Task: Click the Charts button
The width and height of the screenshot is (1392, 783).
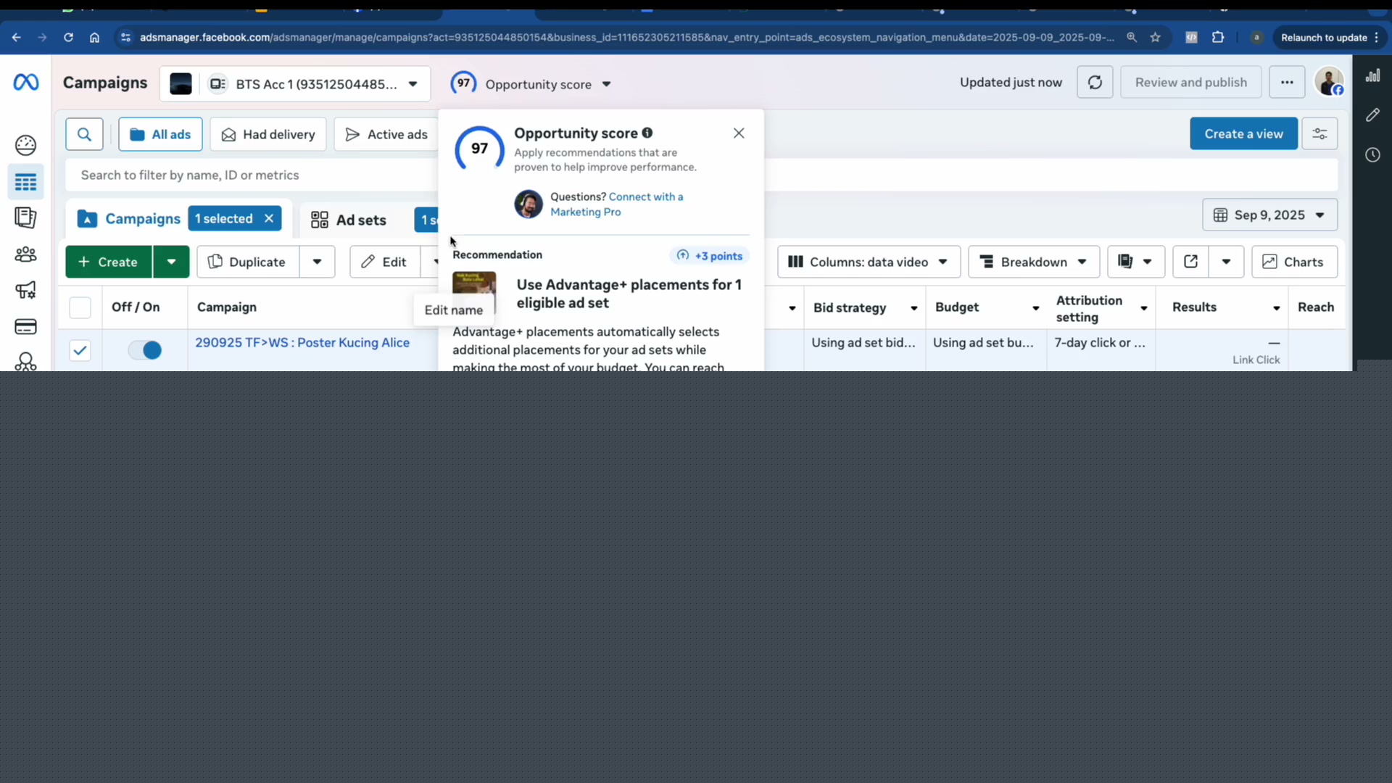Action: point(1294,262)
